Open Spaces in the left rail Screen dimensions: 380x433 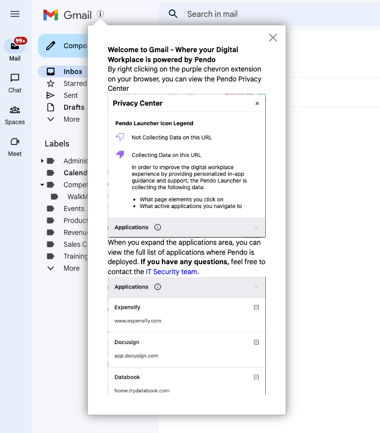(x=15, y=115)
